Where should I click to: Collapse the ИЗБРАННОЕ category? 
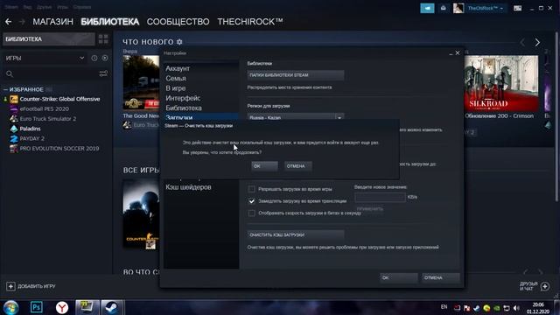5,89
